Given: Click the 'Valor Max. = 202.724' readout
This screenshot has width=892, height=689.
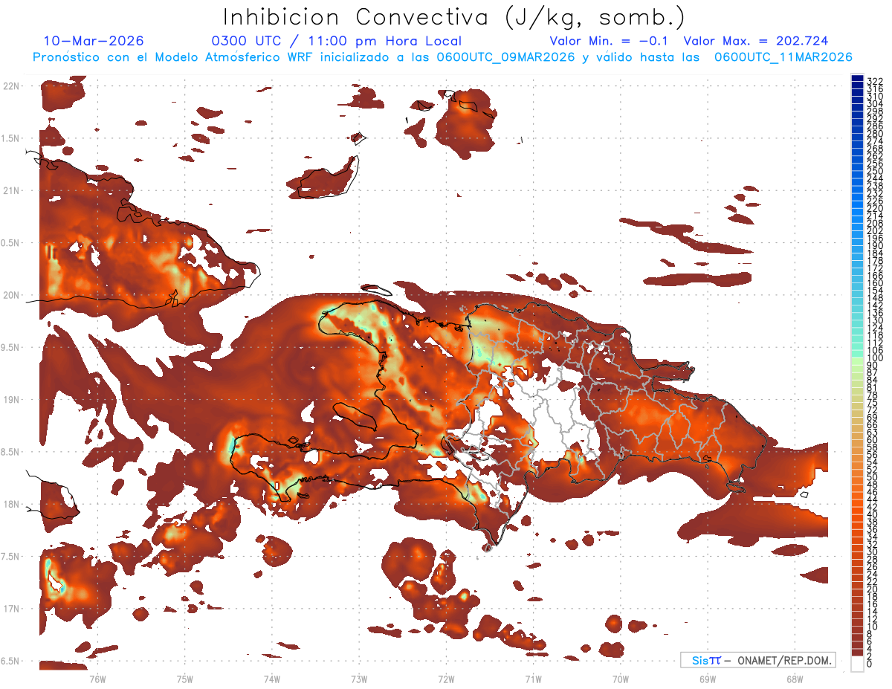Looking at the screenshot, I should tap(756, 41).
